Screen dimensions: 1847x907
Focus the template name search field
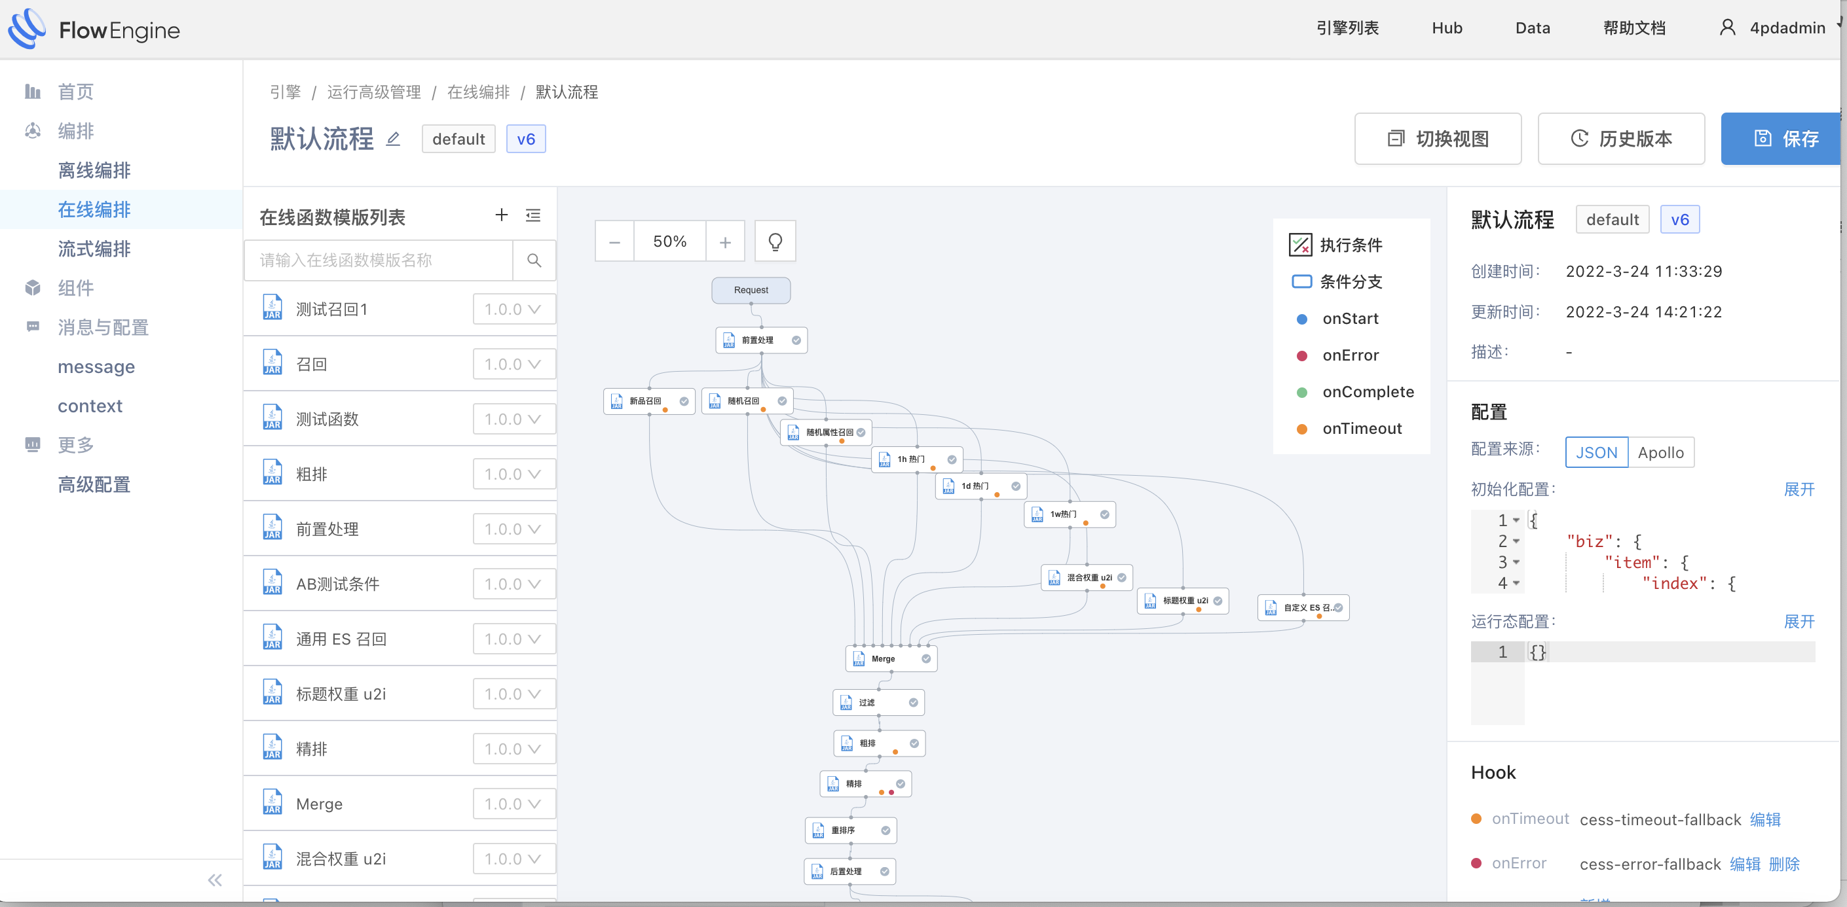click(x=379, y=260)
